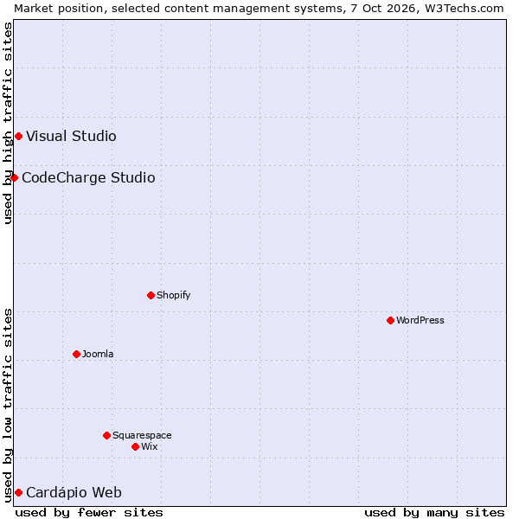Image resolution: width=519 pixels, height=519 pixels.
Task: Click the red marker next to CodeCharge Studio
Action: pos(14,178)
